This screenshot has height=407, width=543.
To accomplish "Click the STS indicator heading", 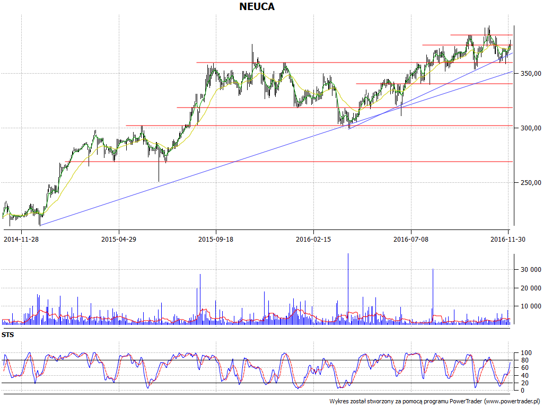I will tap(7, 335).
